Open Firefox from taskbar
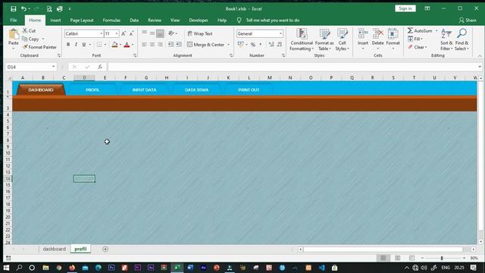Image resolution: width=485 pixels, height=273 pixels. coord(72,268)
